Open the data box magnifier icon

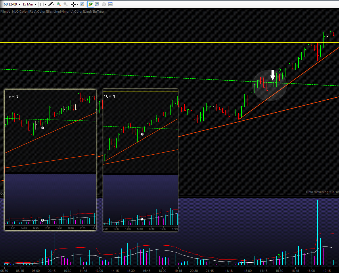82,4
